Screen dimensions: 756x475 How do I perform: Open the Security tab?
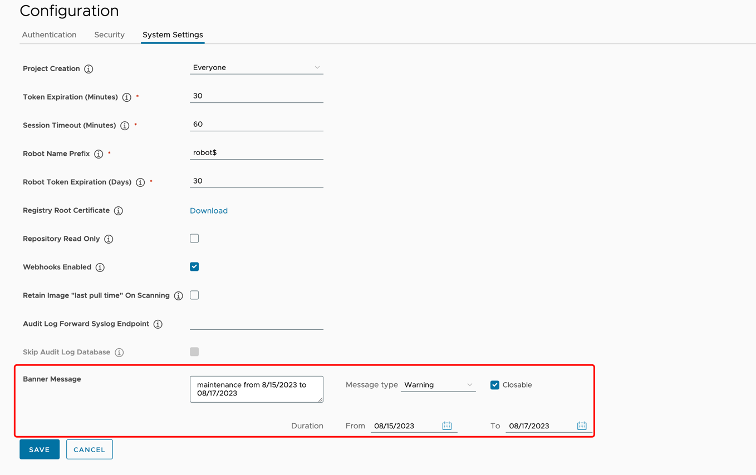point(109,34)
